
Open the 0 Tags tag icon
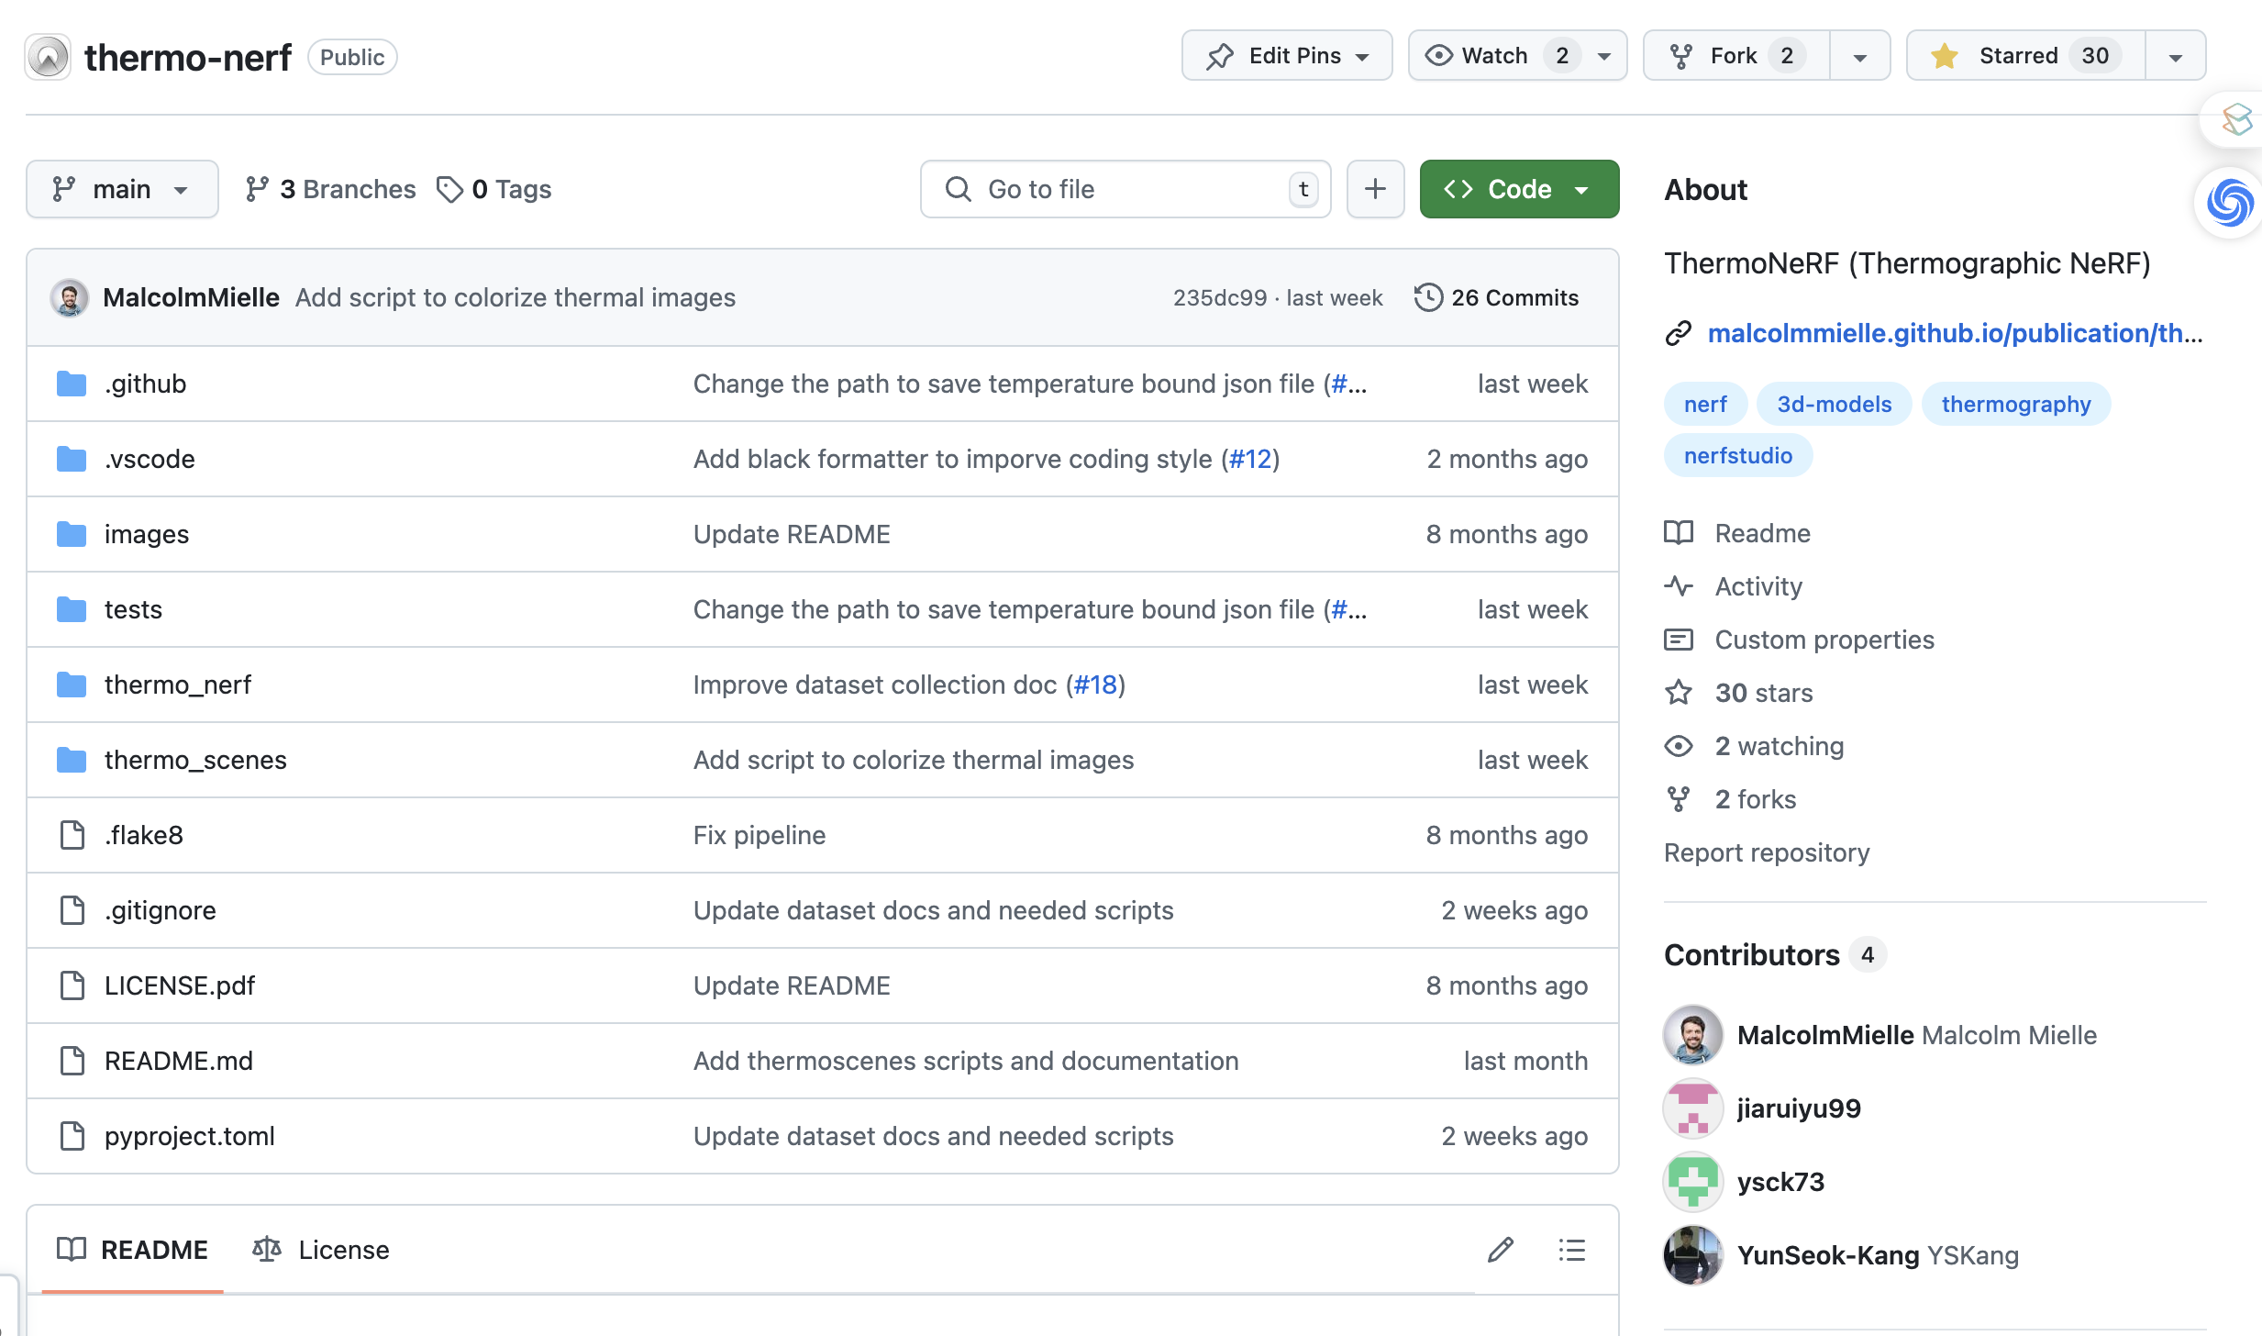pyautogui.click(x=449, y=189)
